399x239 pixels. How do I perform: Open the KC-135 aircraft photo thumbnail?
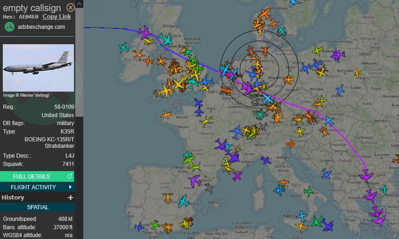pos(39,68)
